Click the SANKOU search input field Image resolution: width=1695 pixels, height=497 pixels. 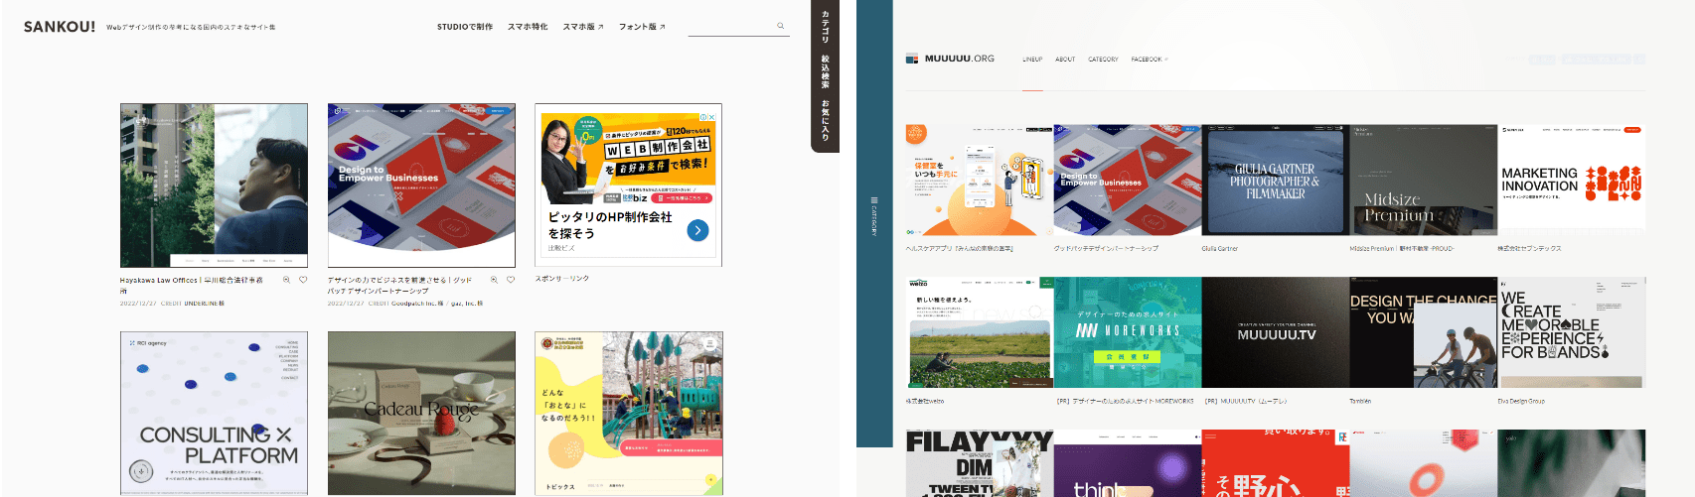[x=738, y=27]
